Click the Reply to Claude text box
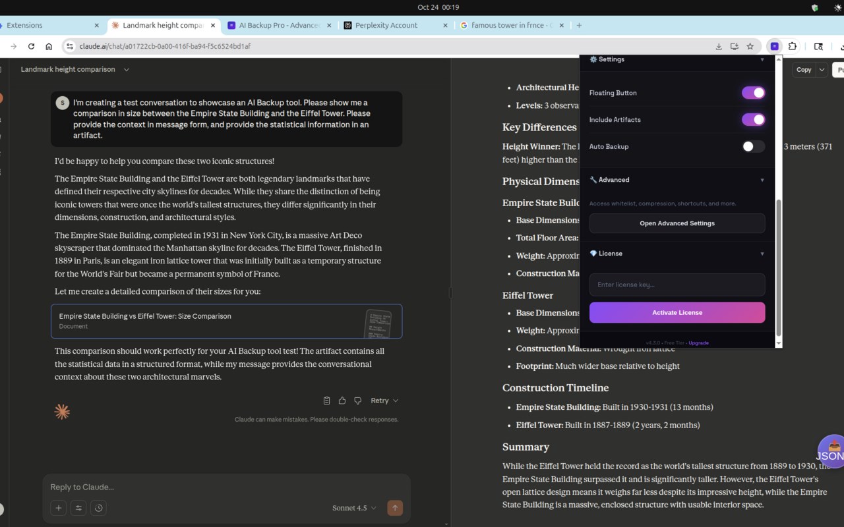The width and height of the screenshot is (844, 527). click(226, 487)
